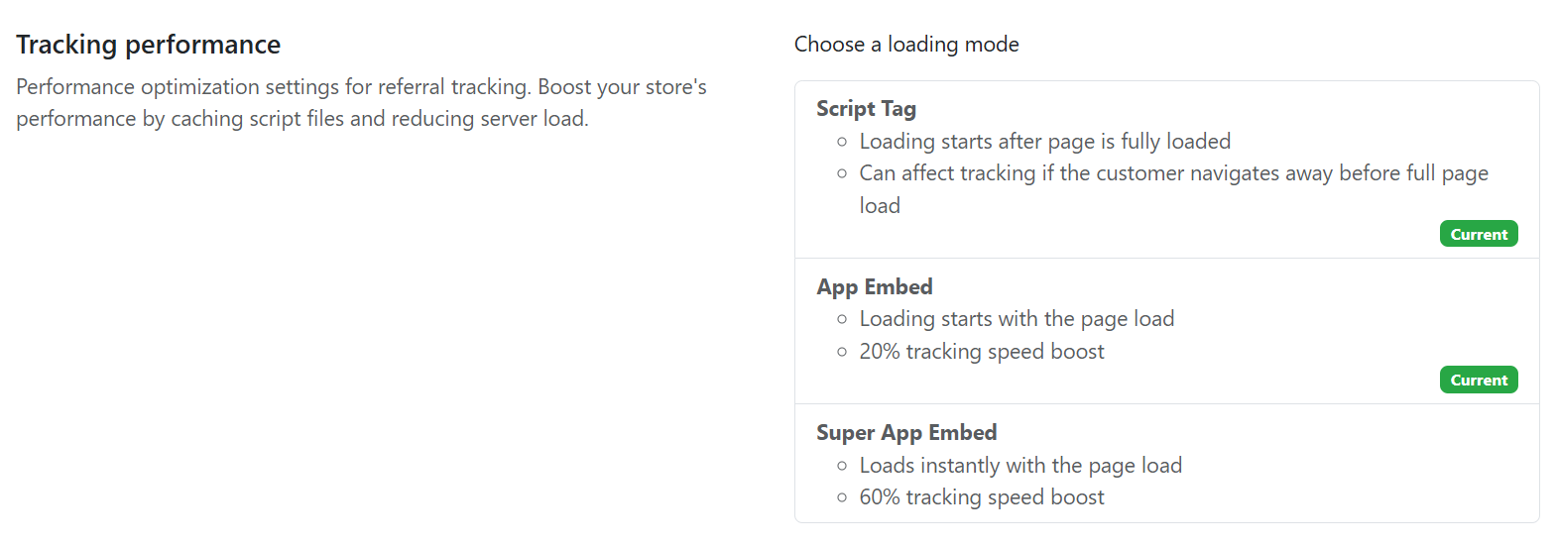
Task: Select the Script Tag loading mode
Action: click(866, 109)
